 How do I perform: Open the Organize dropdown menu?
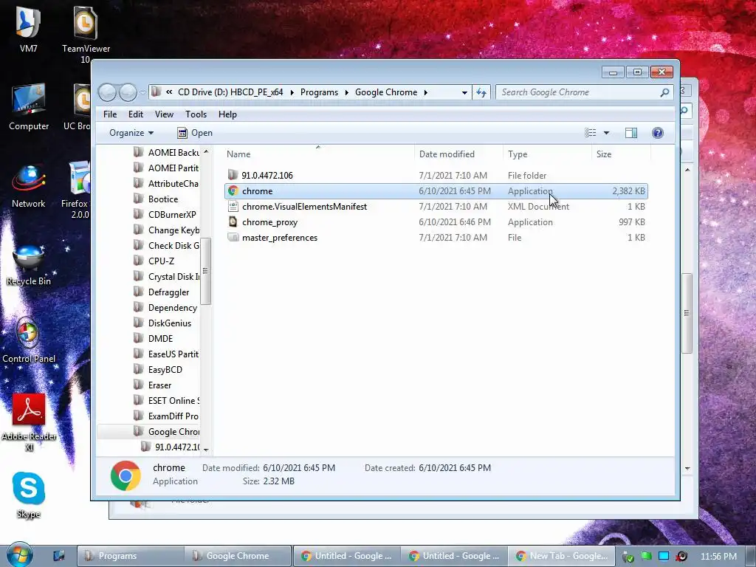[131, 133]
